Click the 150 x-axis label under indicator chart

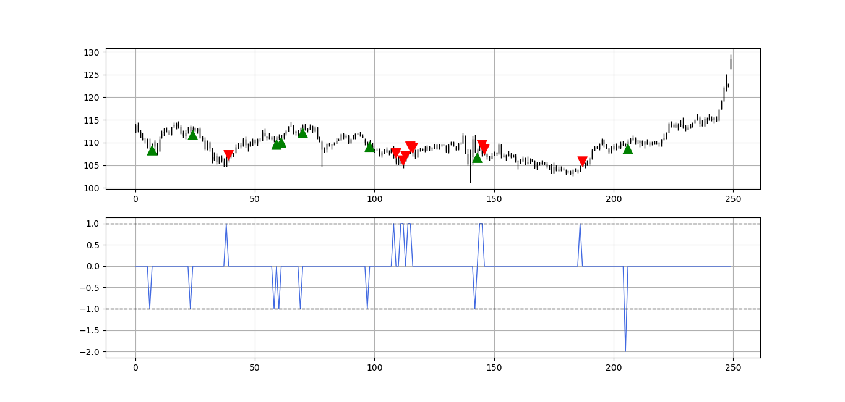(x=494, y=368)
